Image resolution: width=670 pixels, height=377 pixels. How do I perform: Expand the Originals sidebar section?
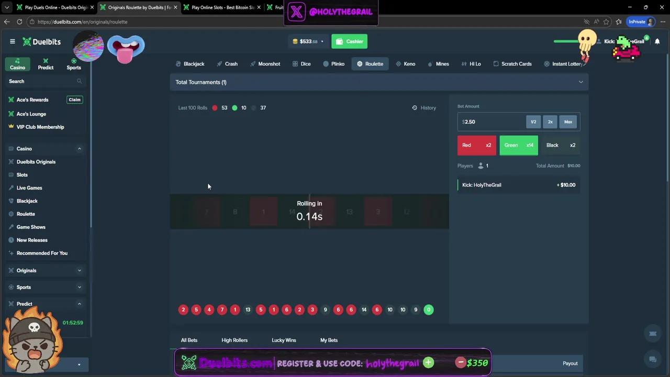pyautogui.click(x=80, y=271)
